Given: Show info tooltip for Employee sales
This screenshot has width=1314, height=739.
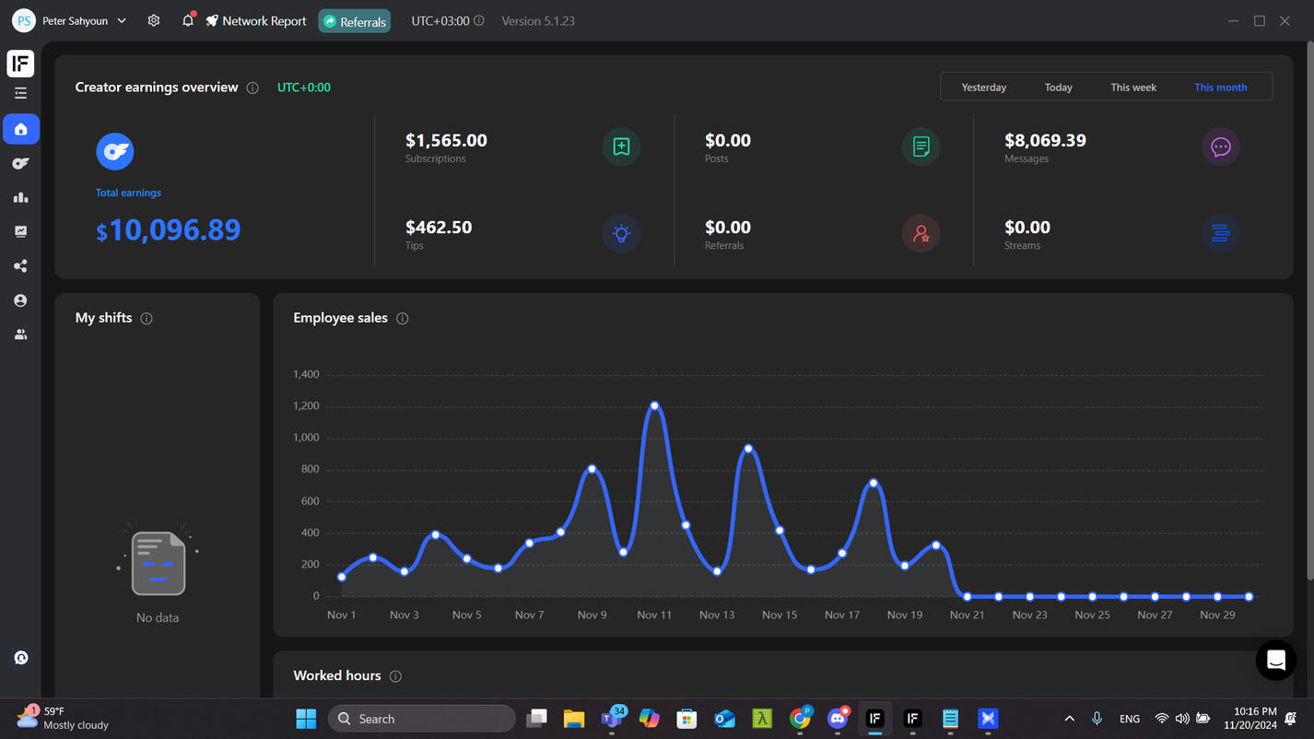Looking at the screenshot, I should point(403,319).
